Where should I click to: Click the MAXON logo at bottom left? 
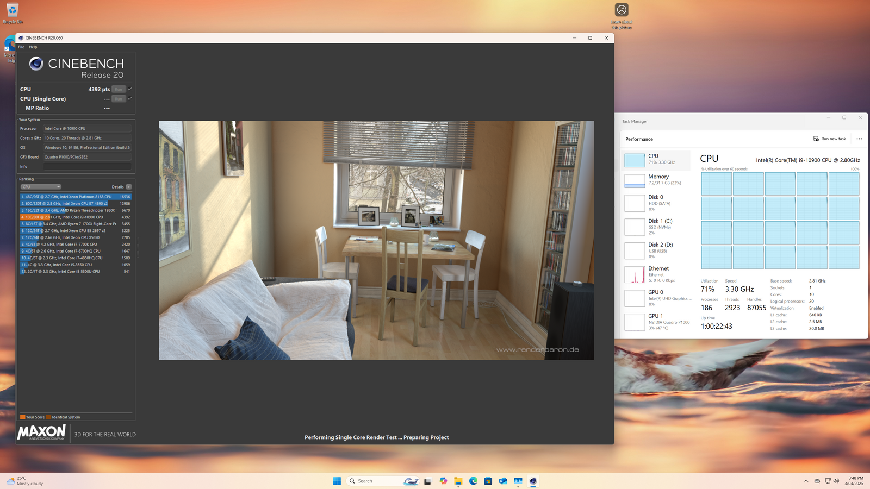[x=41, y=432]
